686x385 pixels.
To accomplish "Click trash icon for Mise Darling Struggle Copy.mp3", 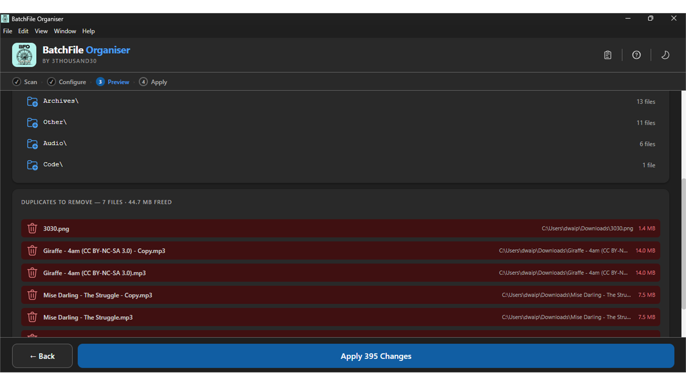I will [32, 295].
